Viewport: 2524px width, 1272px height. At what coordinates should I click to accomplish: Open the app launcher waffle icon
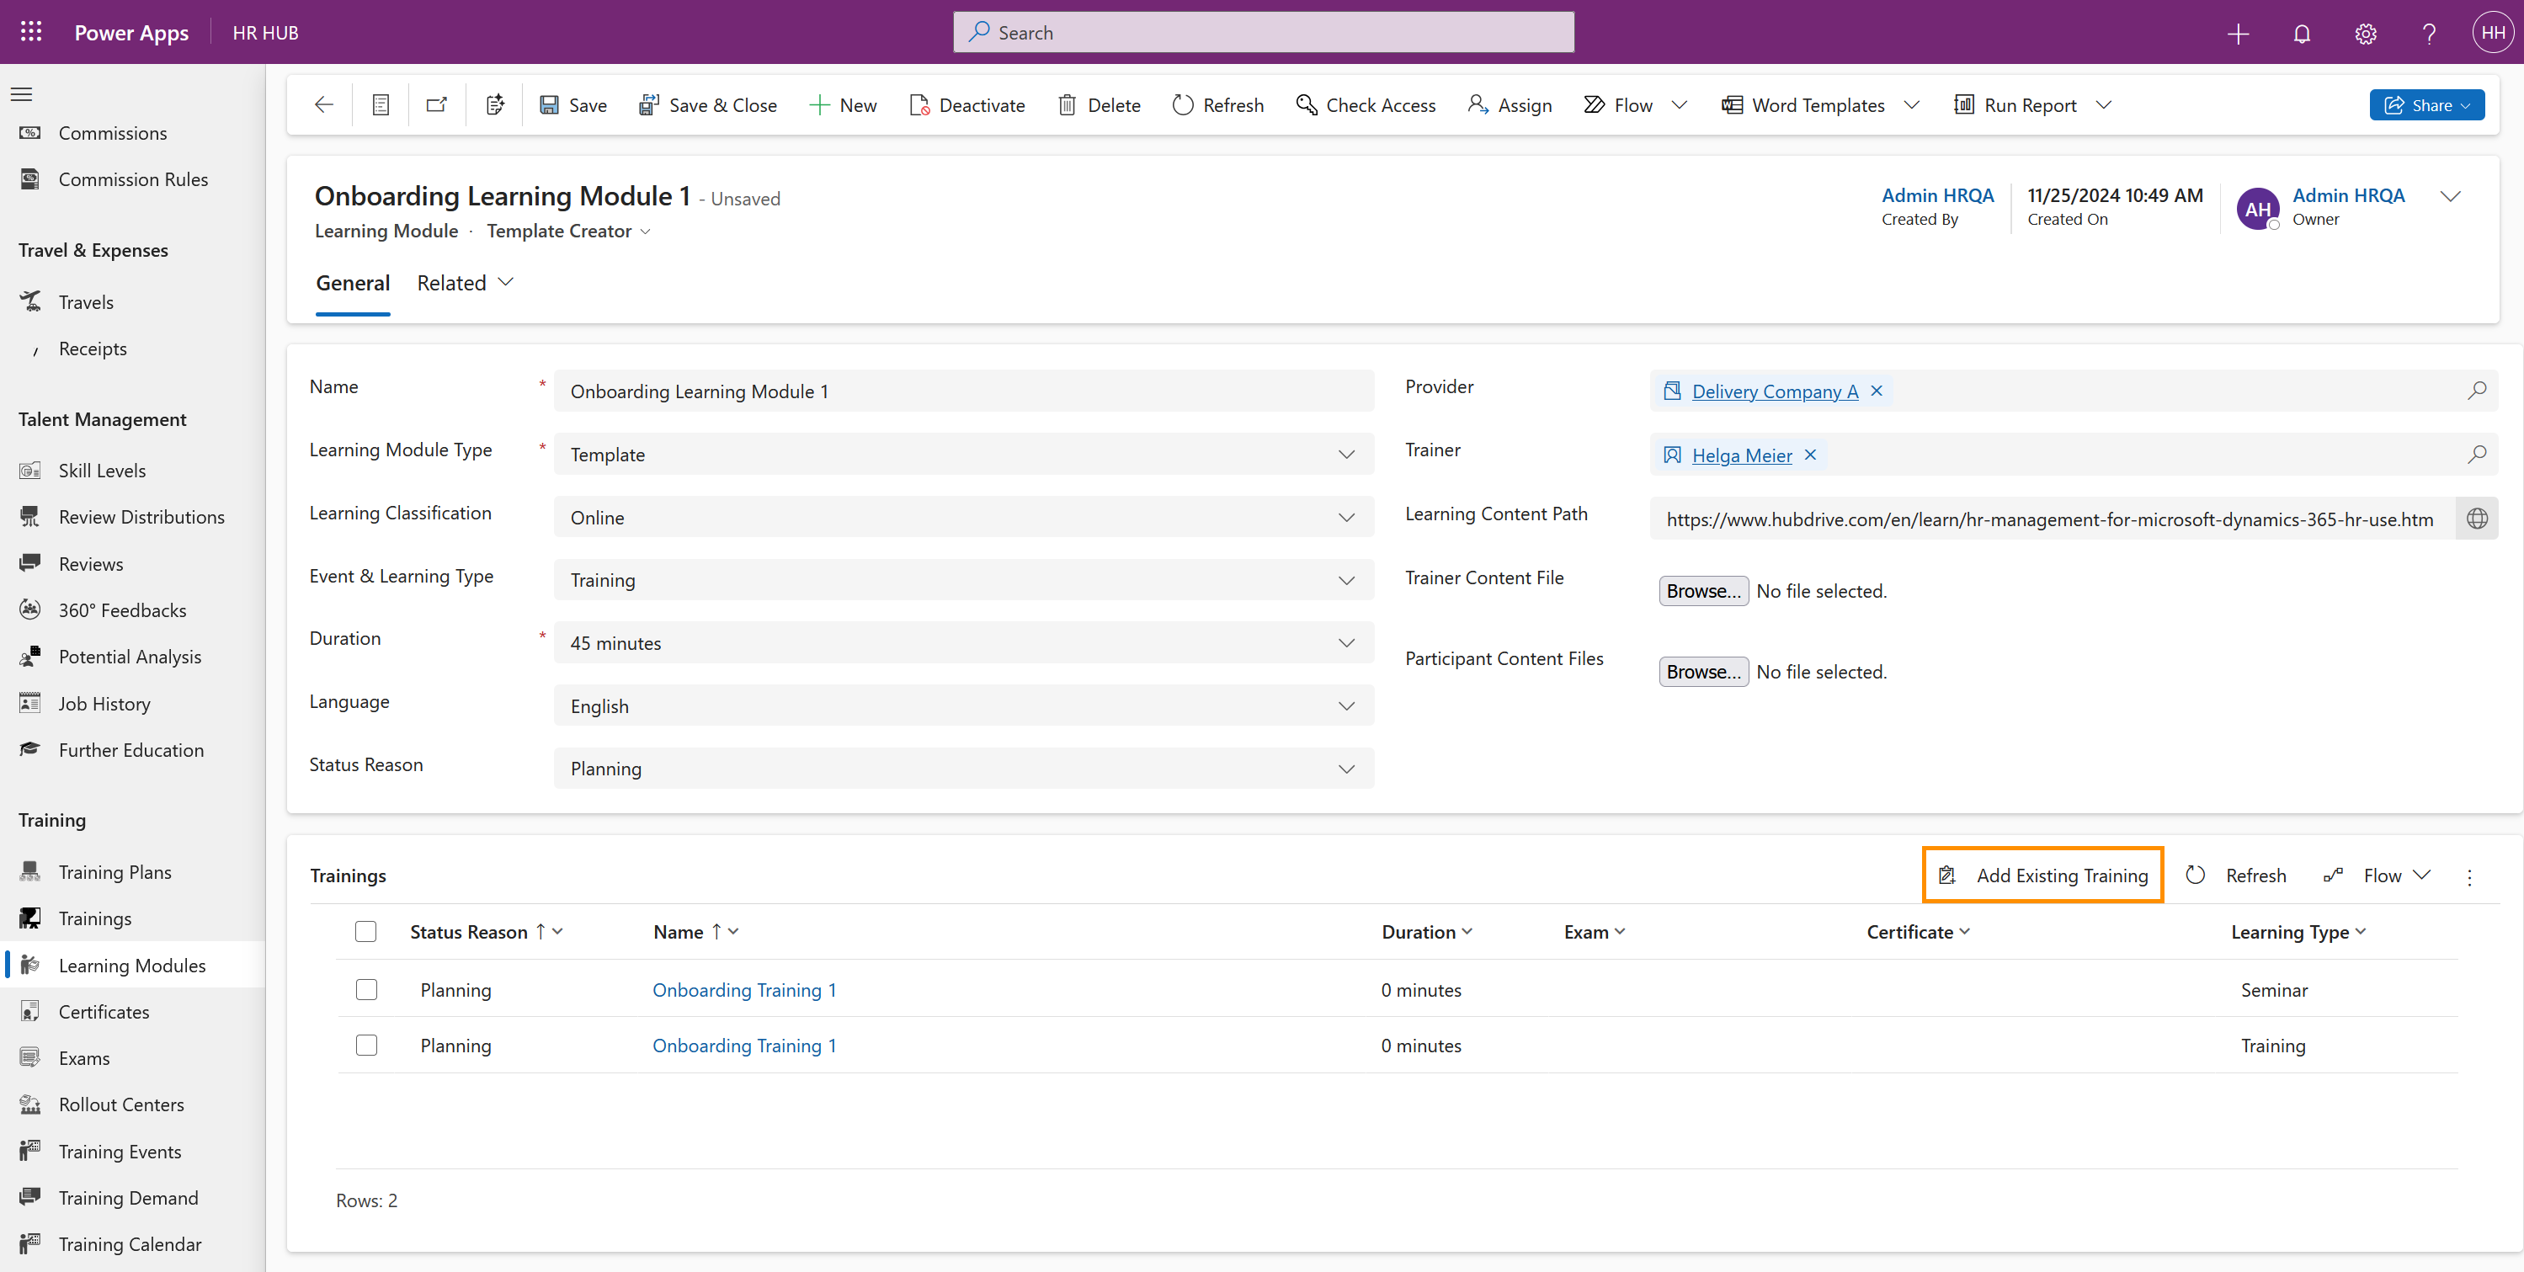(31, 32)
